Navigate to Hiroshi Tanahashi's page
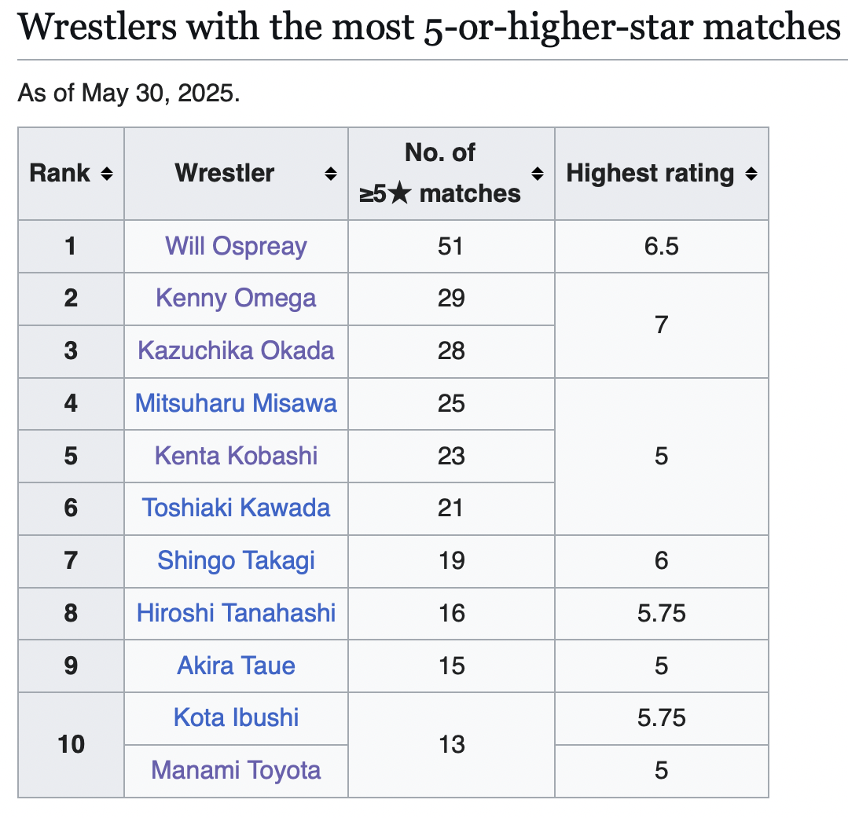The image size is (848, 818). [x=236, y=613]
